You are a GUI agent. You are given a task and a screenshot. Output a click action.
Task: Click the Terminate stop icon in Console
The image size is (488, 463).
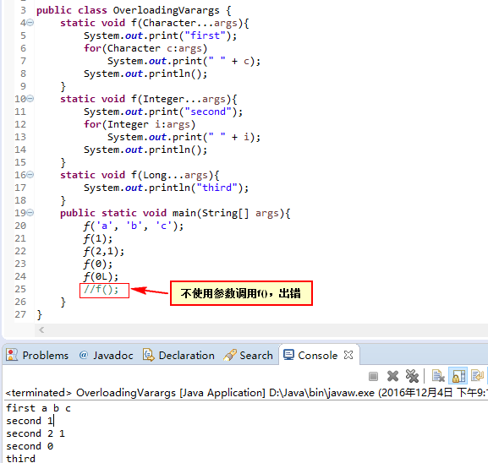373,376
